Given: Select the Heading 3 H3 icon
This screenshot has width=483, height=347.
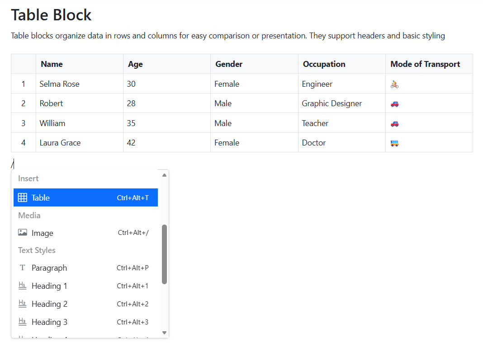Looking at the screenshot, I should (22, 322).
